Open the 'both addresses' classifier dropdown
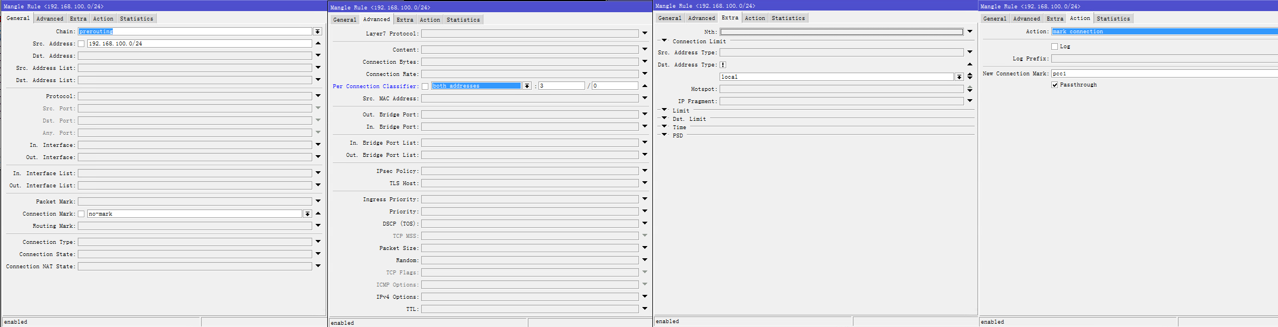1278x327 pixels. click(527, 86)
